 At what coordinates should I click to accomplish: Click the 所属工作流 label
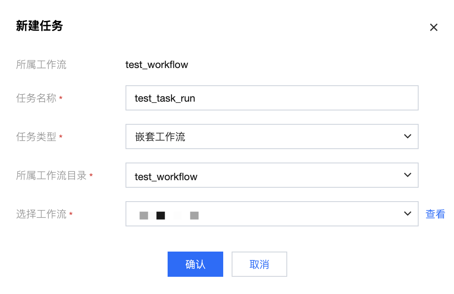tap(41, 65)
